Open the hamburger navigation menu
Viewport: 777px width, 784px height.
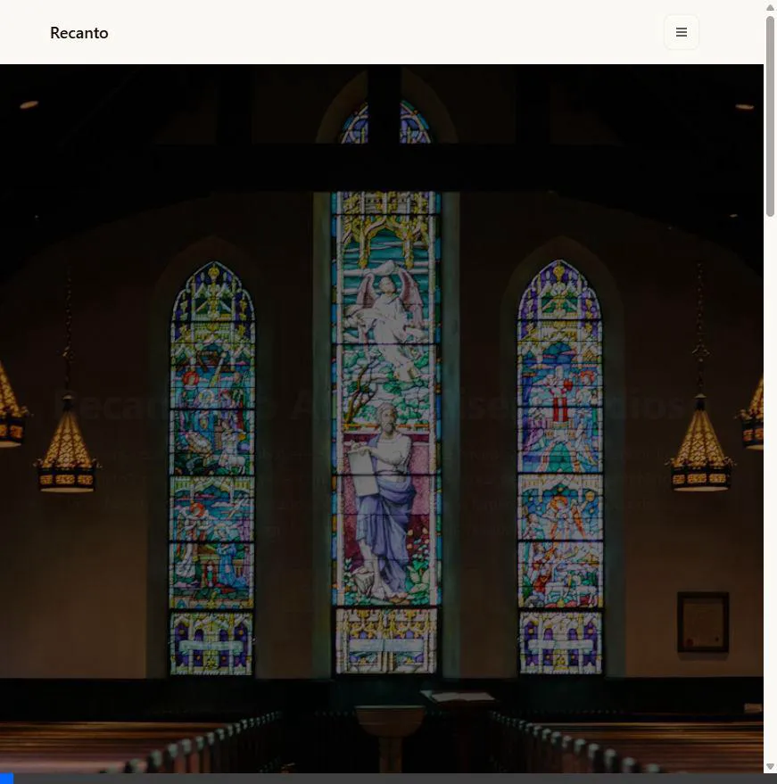pyautogui.click(x=682, y=33)
